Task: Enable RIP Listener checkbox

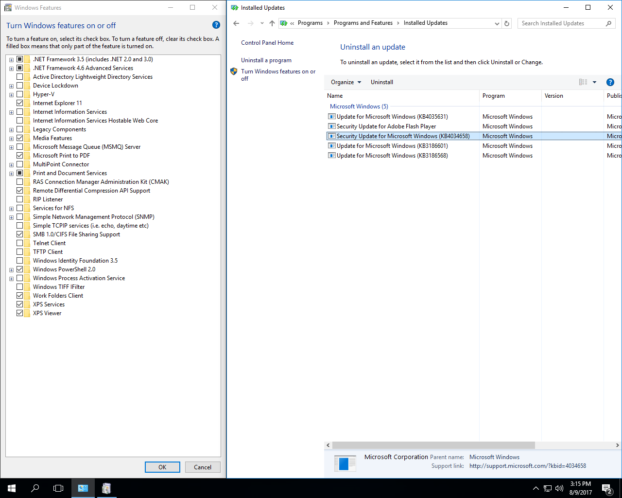Action: pyautogui.click(x=20, y=199)
